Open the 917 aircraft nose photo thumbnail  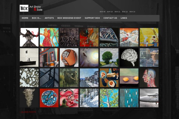(149, 98)
